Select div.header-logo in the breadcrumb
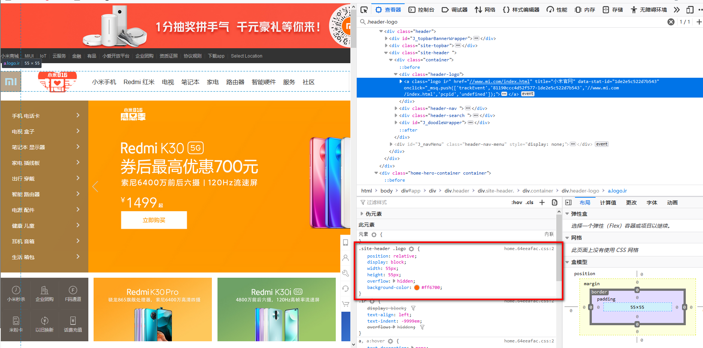 (580, 191)
